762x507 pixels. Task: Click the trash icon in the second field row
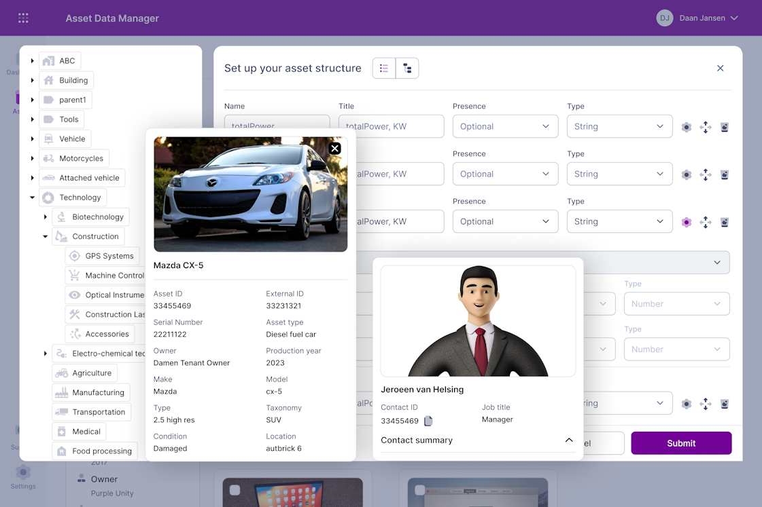click(725, 174)
